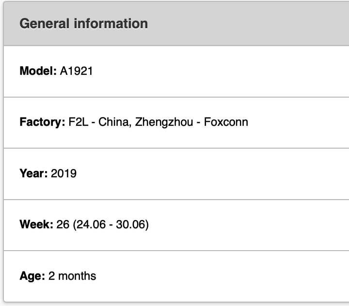Click the Model label
Viewport: 349px width, 306px height.
click(x=38, y=71)
